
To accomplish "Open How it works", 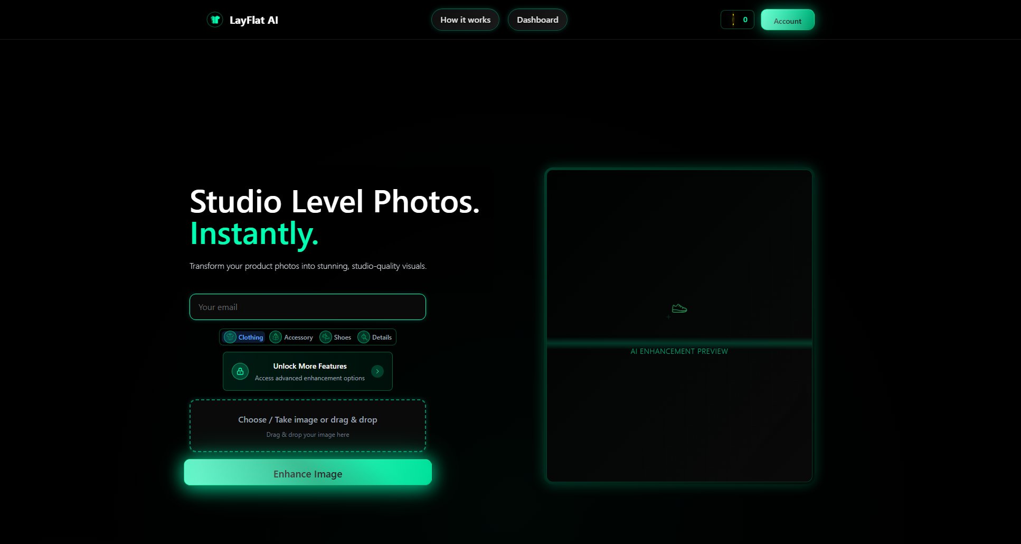I will [x=465, y=20].
